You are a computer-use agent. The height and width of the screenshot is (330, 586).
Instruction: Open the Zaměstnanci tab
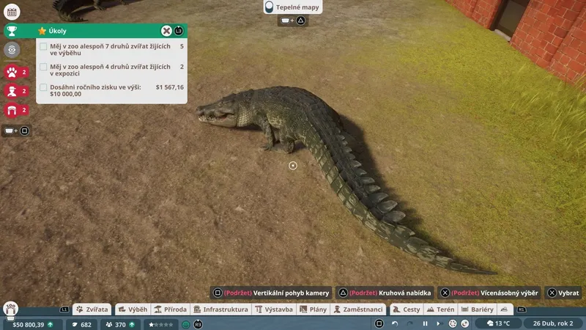pyautogui.click(x=358, y=309)
